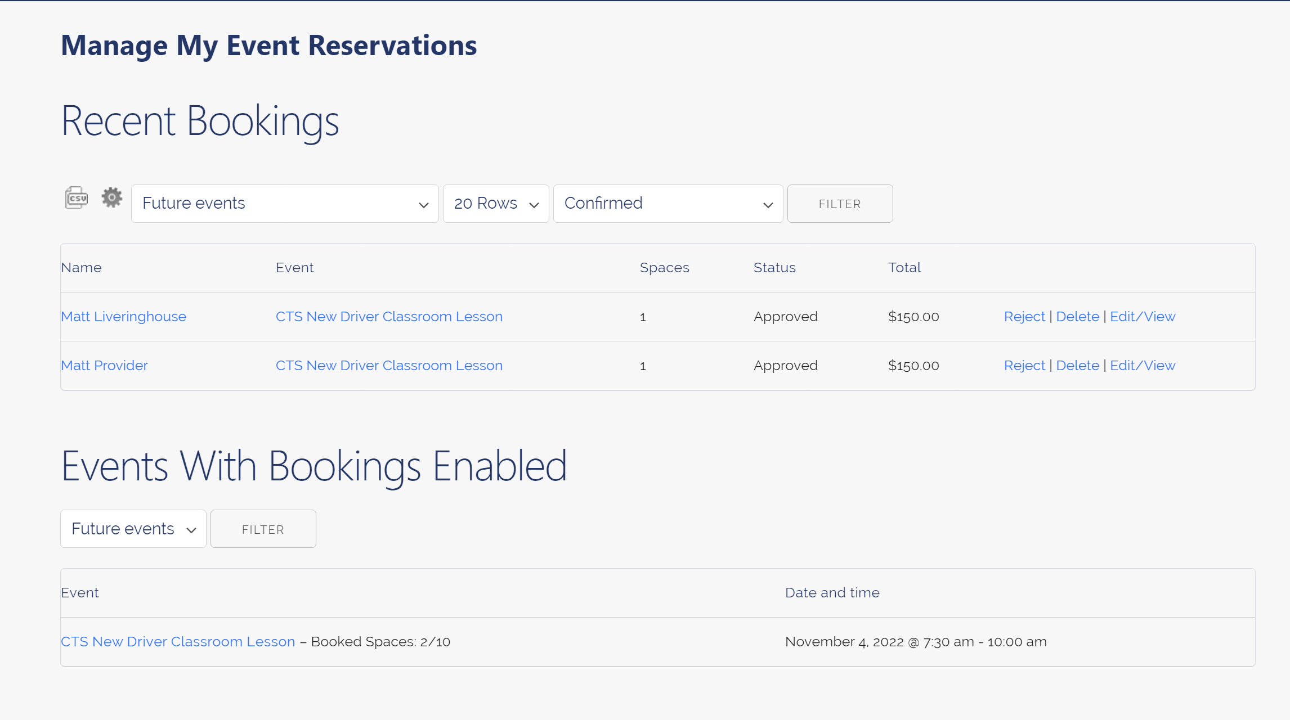Open CTS New Driver Classroom Lesson event in events table
The image size is (1290, 720).
178,642
